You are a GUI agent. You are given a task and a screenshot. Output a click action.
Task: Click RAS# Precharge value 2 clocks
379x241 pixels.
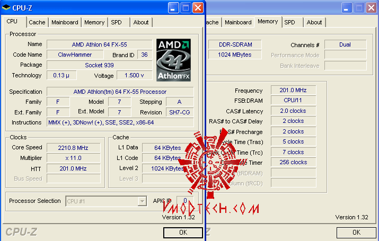pyautogui.click(x=293, y=131)
